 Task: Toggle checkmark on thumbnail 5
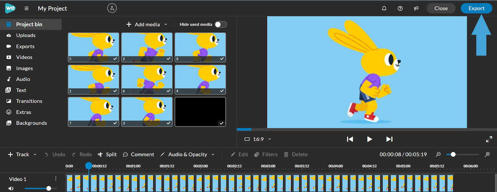[115, 59]
